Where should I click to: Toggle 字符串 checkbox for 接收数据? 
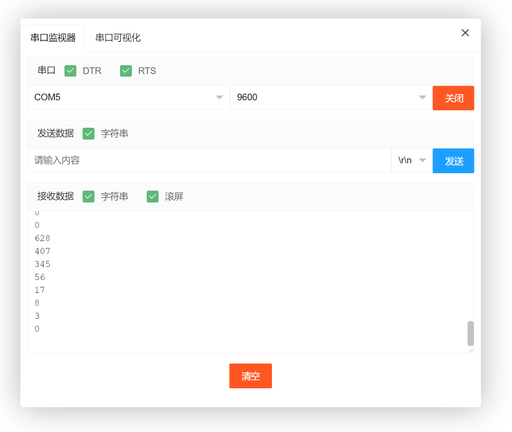coord(89,197)
